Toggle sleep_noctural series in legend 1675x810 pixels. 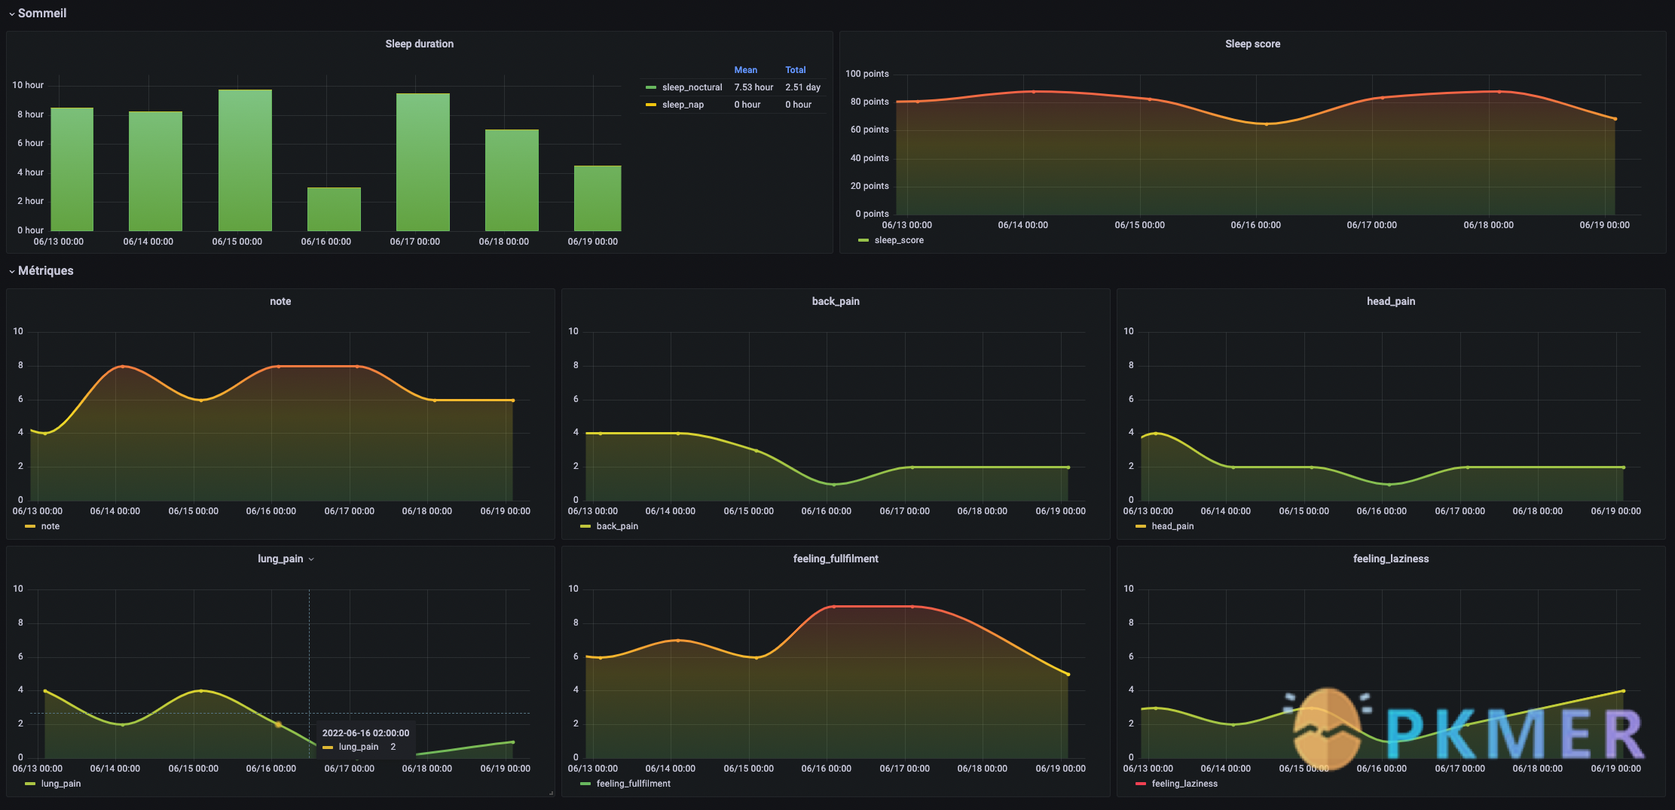click(x=692, y=87)
